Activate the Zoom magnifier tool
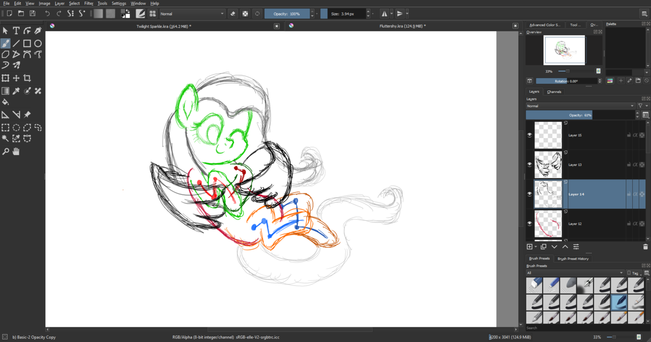The image size is (651, 342). pyautogui.click(x=6, y=152)
